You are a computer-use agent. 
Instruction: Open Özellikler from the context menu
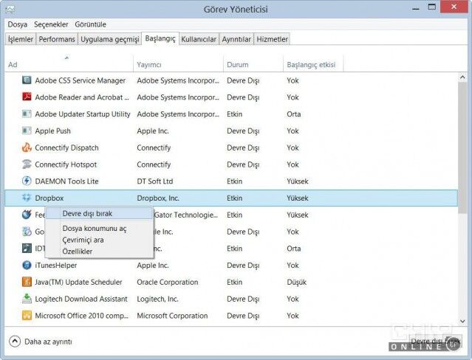point(78,251)
